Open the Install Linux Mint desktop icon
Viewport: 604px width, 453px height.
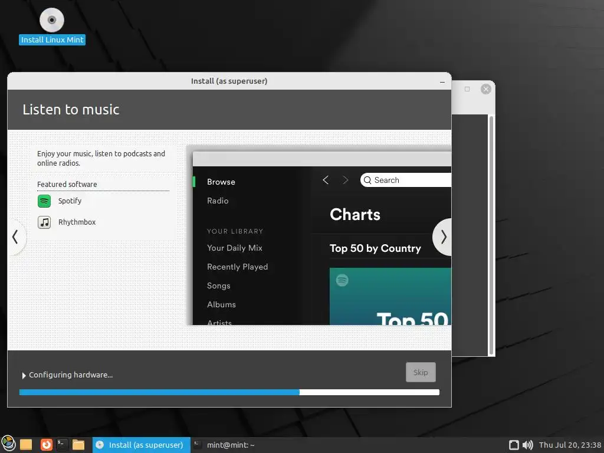[52, 26]
